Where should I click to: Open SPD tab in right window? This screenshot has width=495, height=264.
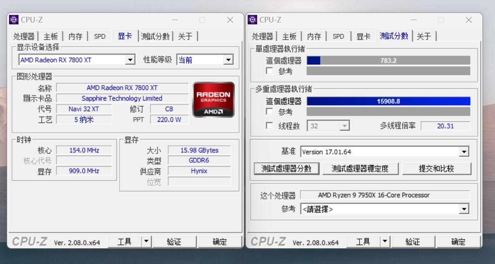(x=338, y=37)
